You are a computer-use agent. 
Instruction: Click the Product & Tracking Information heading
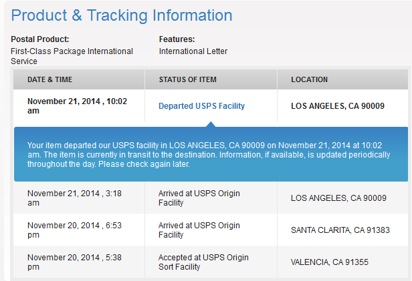coord(122,15)
